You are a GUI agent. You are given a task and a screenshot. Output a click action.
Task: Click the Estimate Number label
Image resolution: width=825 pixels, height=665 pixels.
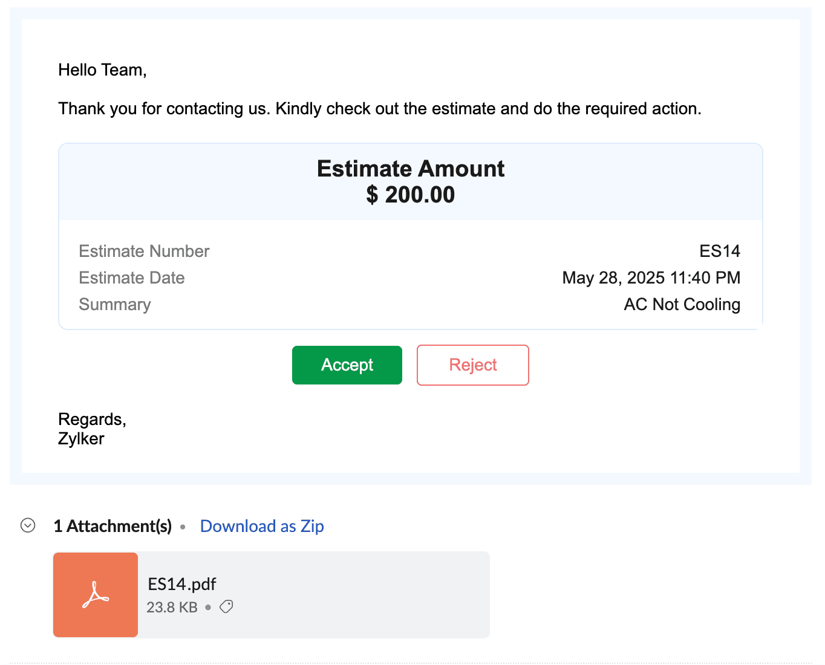(144, 251)
